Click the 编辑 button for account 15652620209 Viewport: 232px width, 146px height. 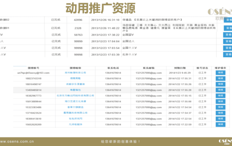pos(221,125)
